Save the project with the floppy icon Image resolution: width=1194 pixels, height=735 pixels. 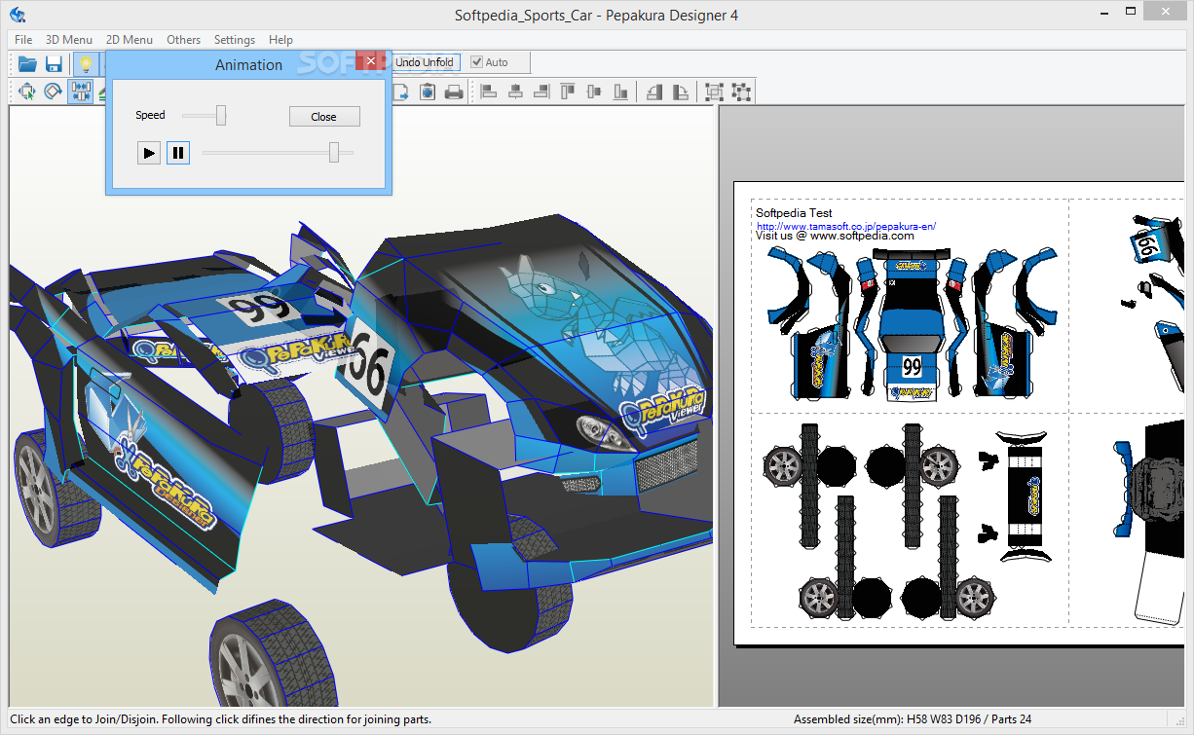coord(54,63)
